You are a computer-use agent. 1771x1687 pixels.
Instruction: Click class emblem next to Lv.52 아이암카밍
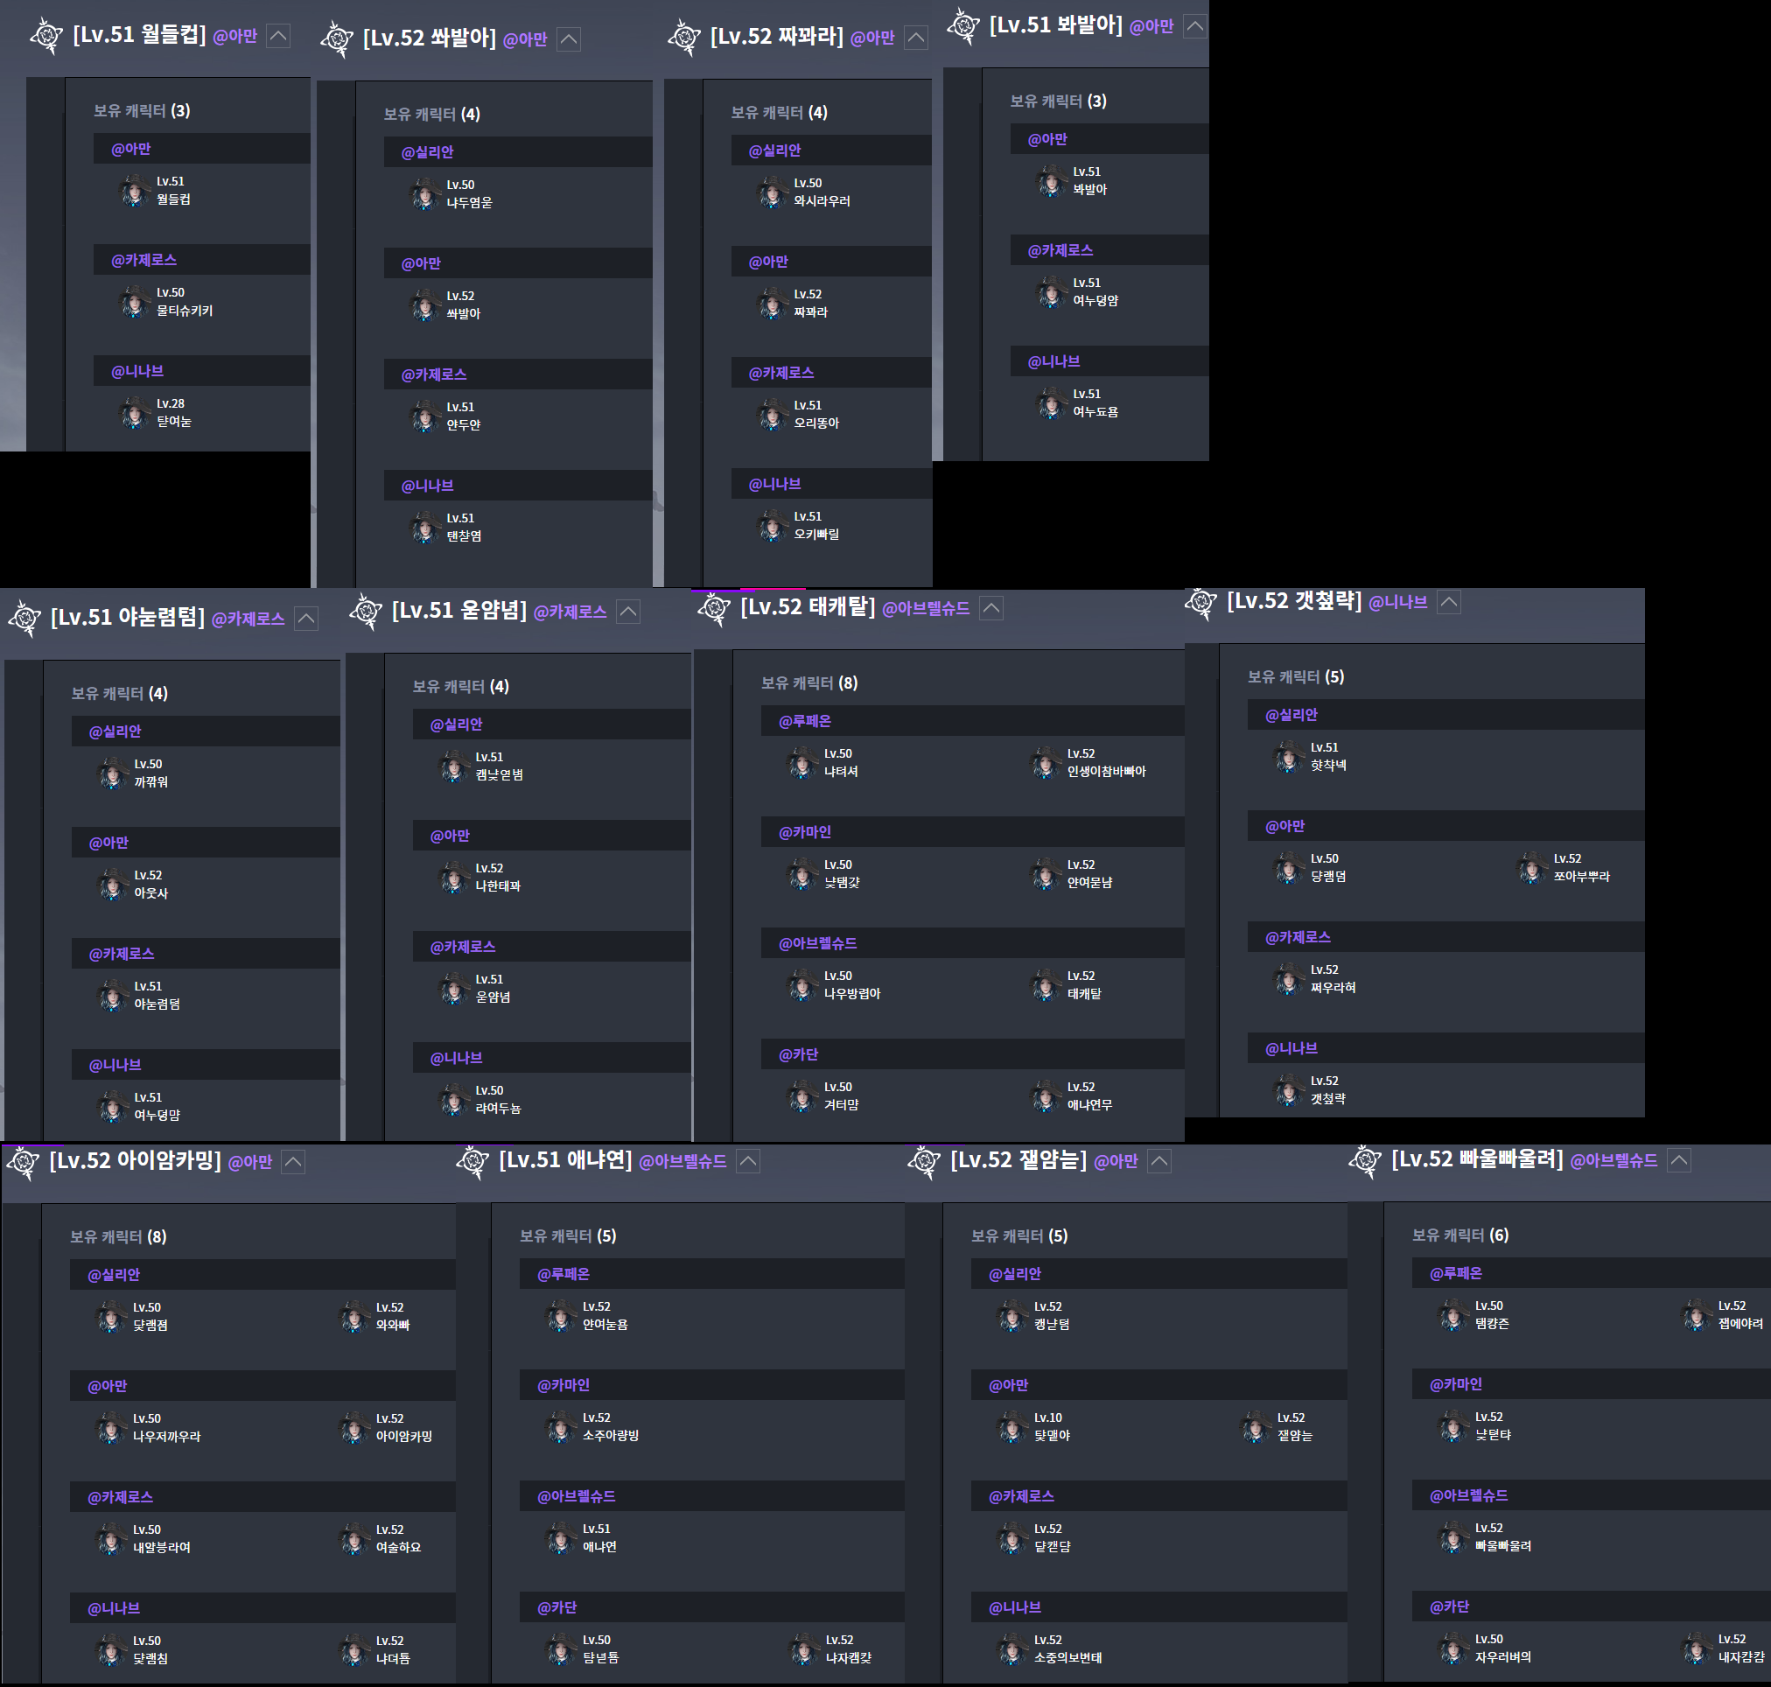coord(24,1162)
